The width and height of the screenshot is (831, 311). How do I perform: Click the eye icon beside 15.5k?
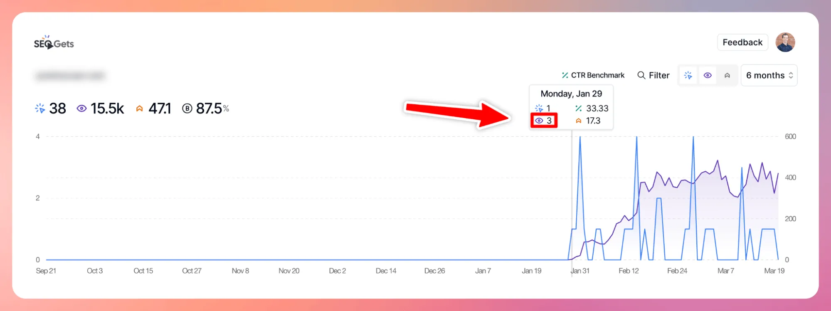(81, 109)
